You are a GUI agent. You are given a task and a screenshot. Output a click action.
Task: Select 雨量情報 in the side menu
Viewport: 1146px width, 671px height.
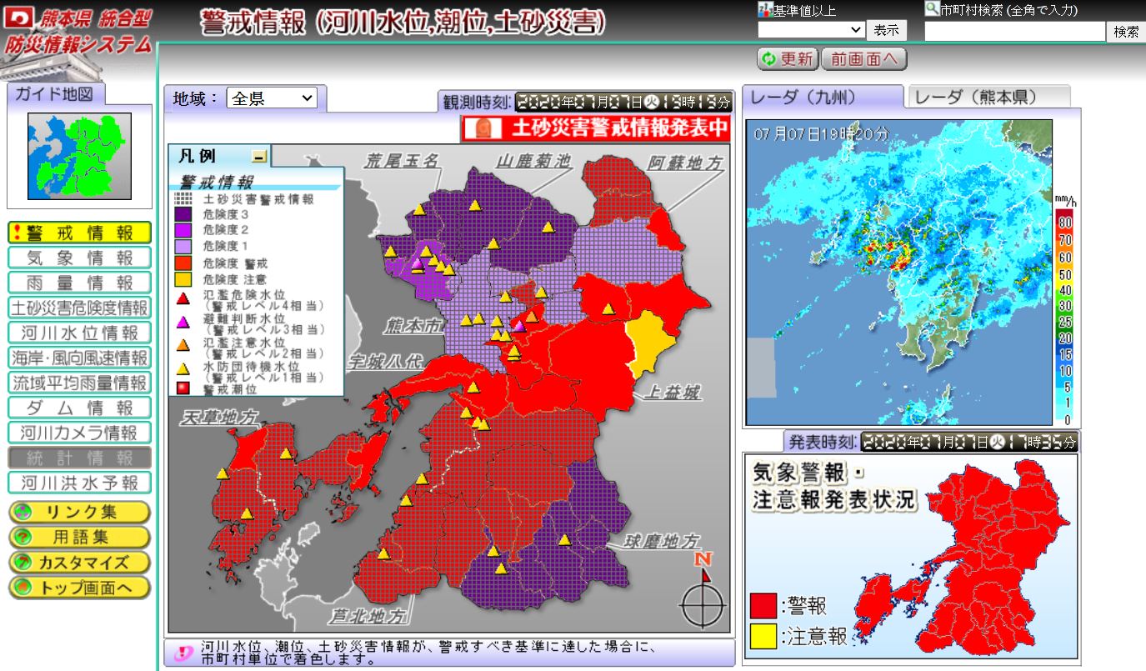click(x=79, y=283)
